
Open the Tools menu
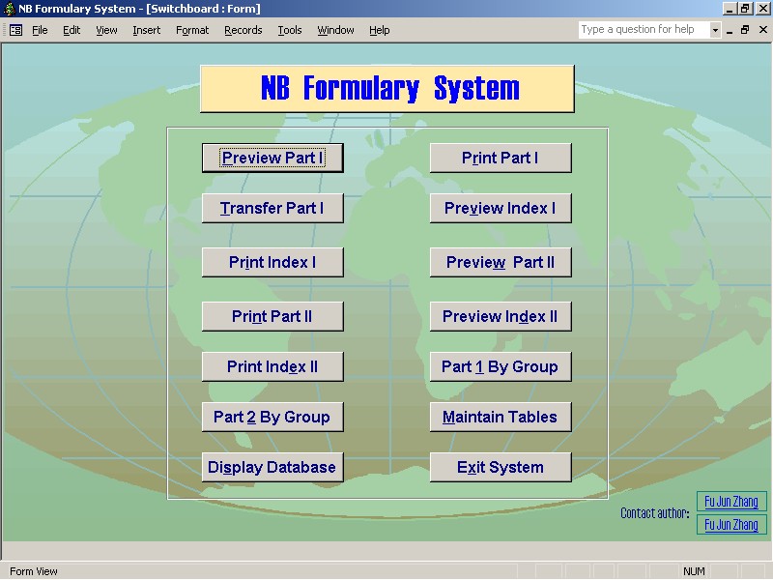click(289, 30)
